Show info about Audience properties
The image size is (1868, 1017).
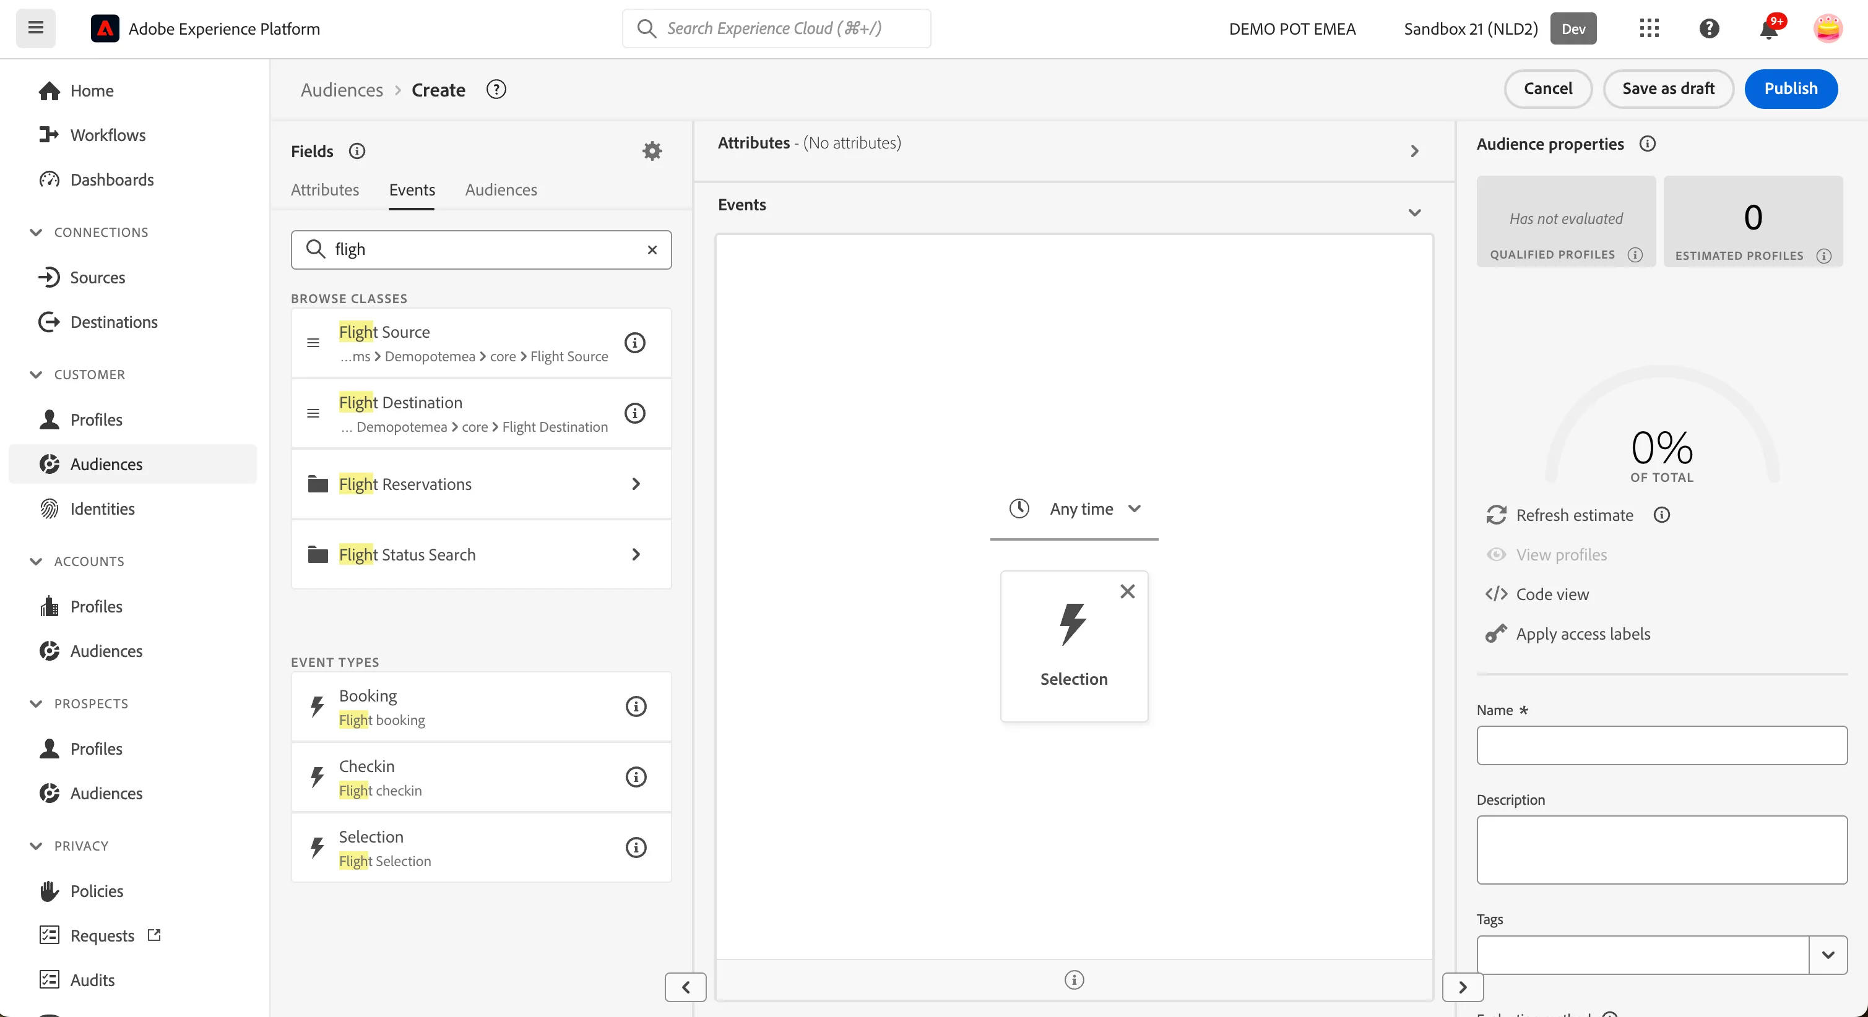(1647, 144)
